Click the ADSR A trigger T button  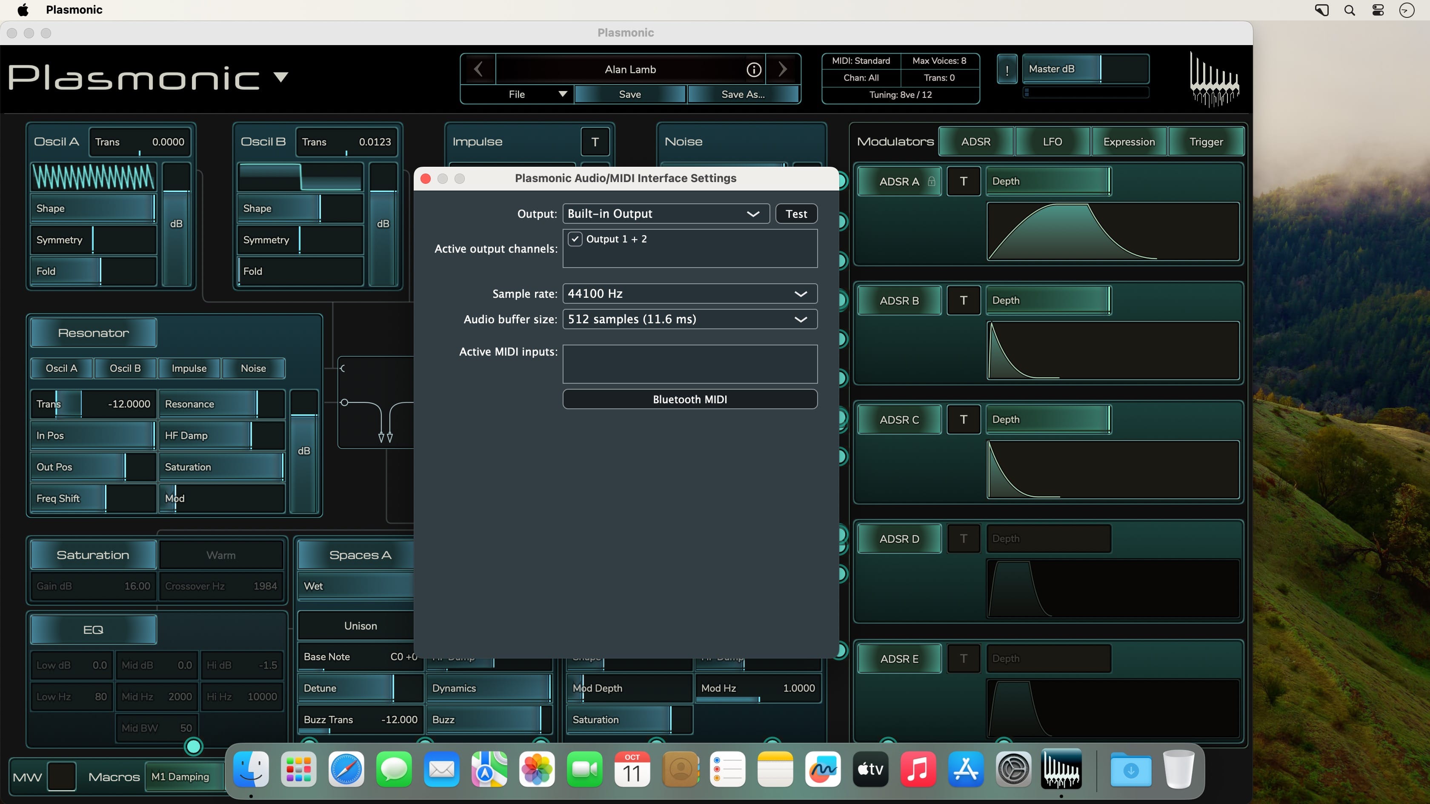coord(963,182)
